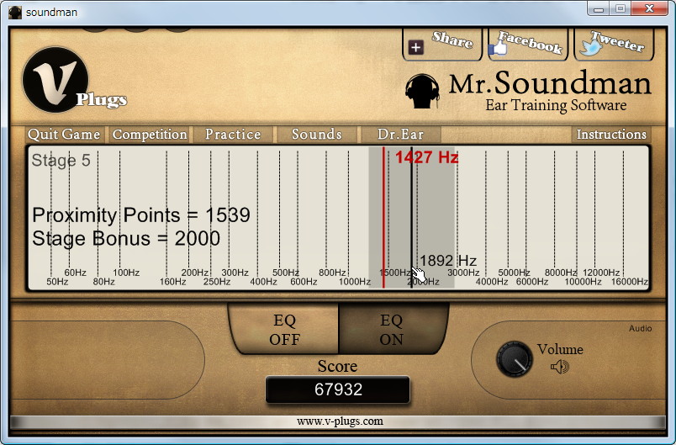Open the Instructions menu
Viewport: 676px width, 445px height.
point(611,135)
